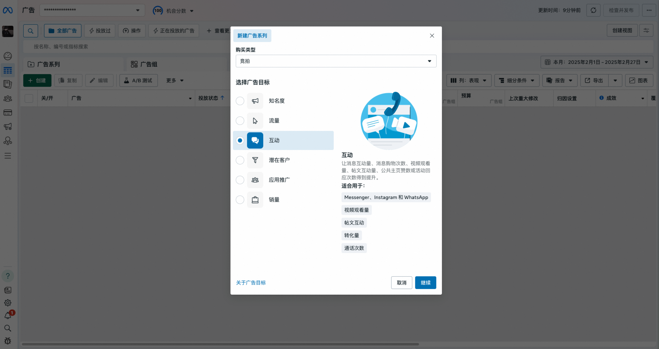The image size is (659, 349).
Task: Click the 转化量 tag in the dialog
Action: coord(352,235)
